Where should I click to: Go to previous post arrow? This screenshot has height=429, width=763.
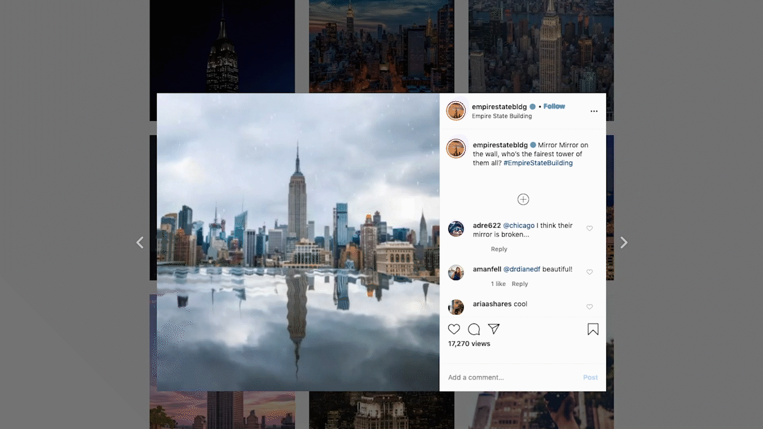coord(140,243)
